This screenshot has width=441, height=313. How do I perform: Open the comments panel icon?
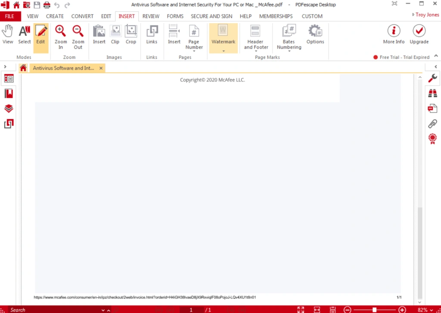(432, 108)
